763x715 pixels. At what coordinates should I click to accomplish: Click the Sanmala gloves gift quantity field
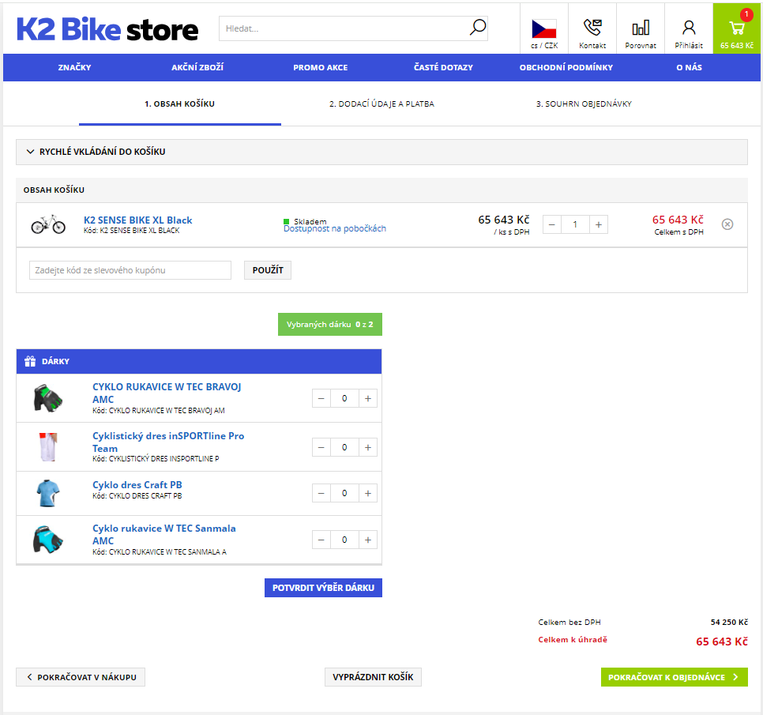[344, 540]
